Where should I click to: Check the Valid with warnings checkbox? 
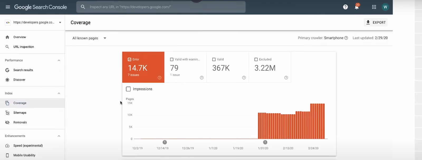(172, 59)
